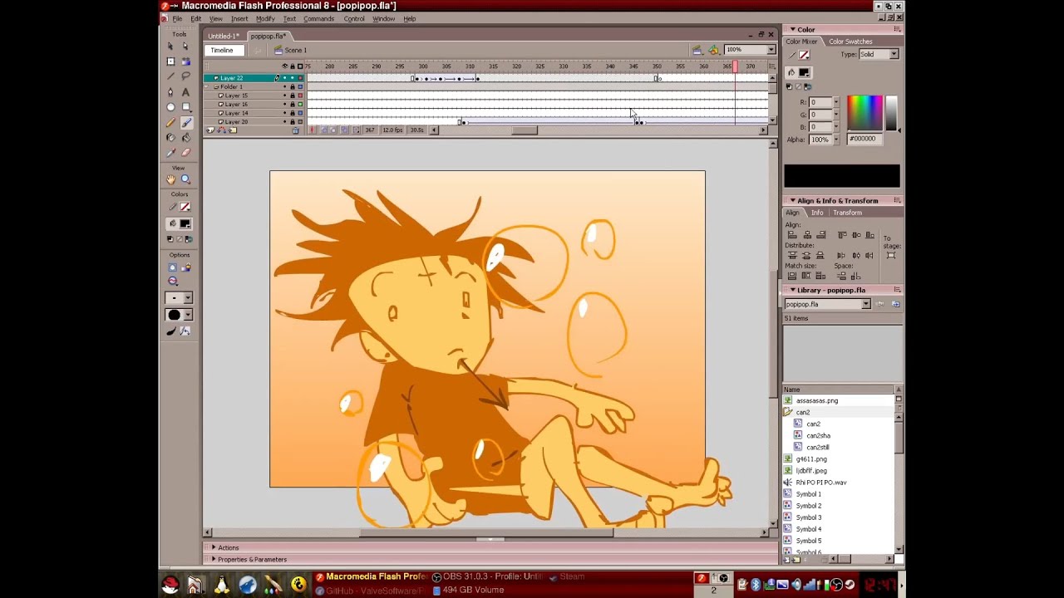Select the Subselection tool

186,46
